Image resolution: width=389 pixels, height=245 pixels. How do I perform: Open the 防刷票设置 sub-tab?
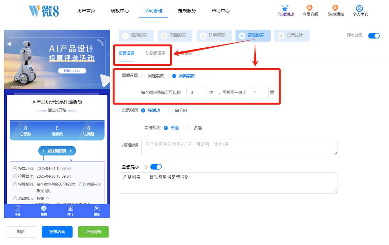click(156, 53)
